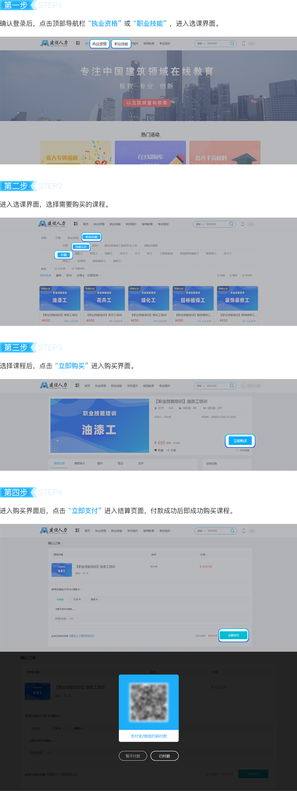Screen dimensions: 297x791
Task: Open the 园林植保工 course card
Action: click(x=193, y=306)
